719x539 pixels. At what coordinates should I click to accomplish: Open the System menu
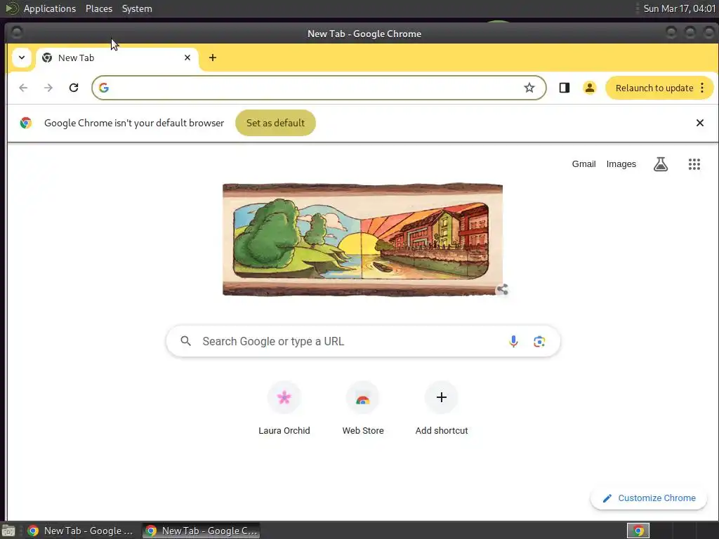tap(137, 8)
